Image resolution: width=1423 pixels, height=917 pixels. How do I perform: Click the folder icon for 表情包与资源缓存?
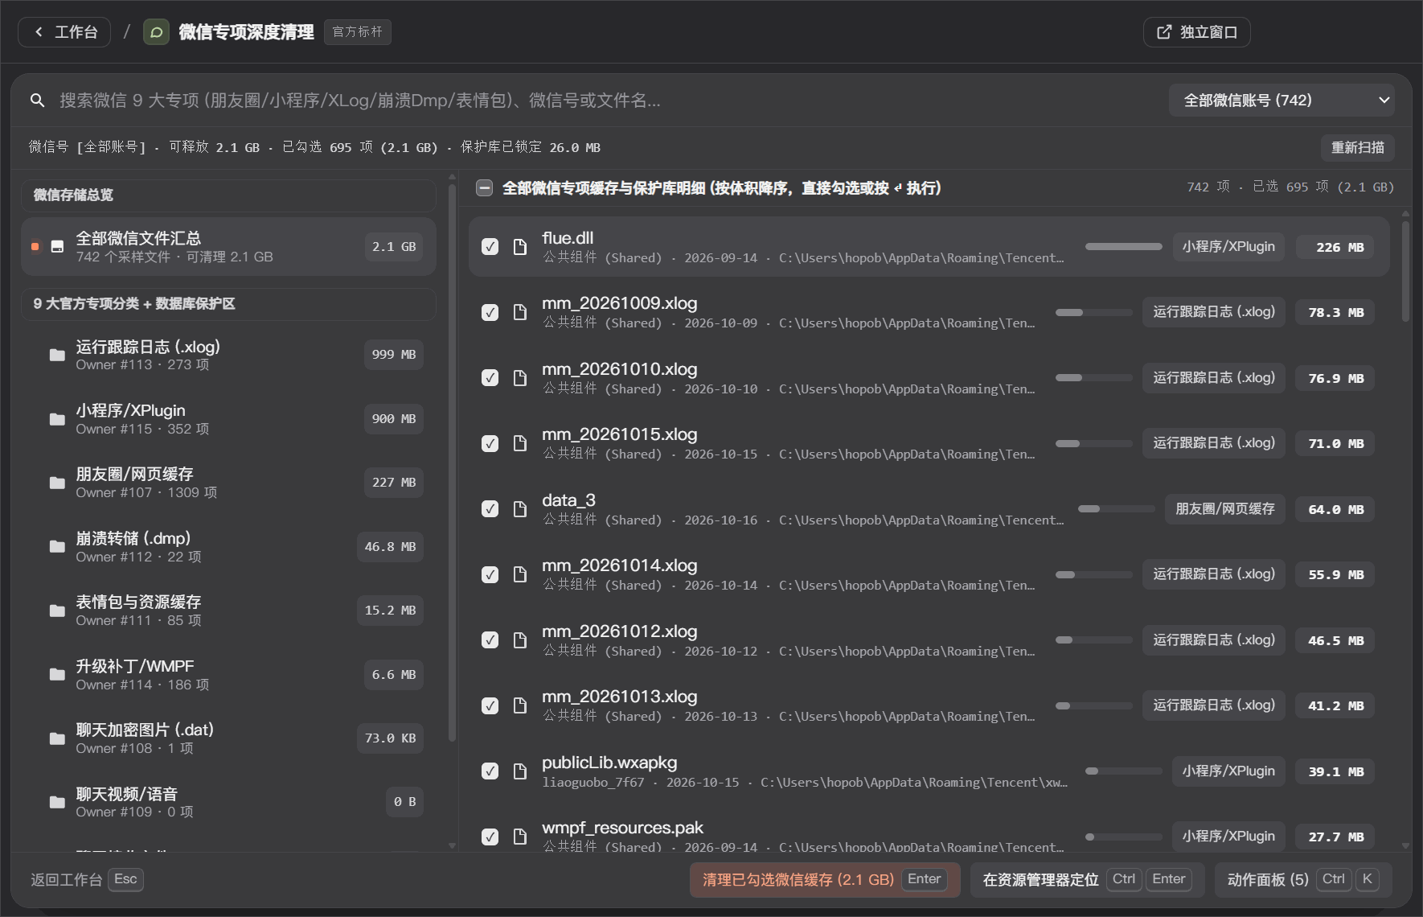pyautogui.click(x=57, y=611)
